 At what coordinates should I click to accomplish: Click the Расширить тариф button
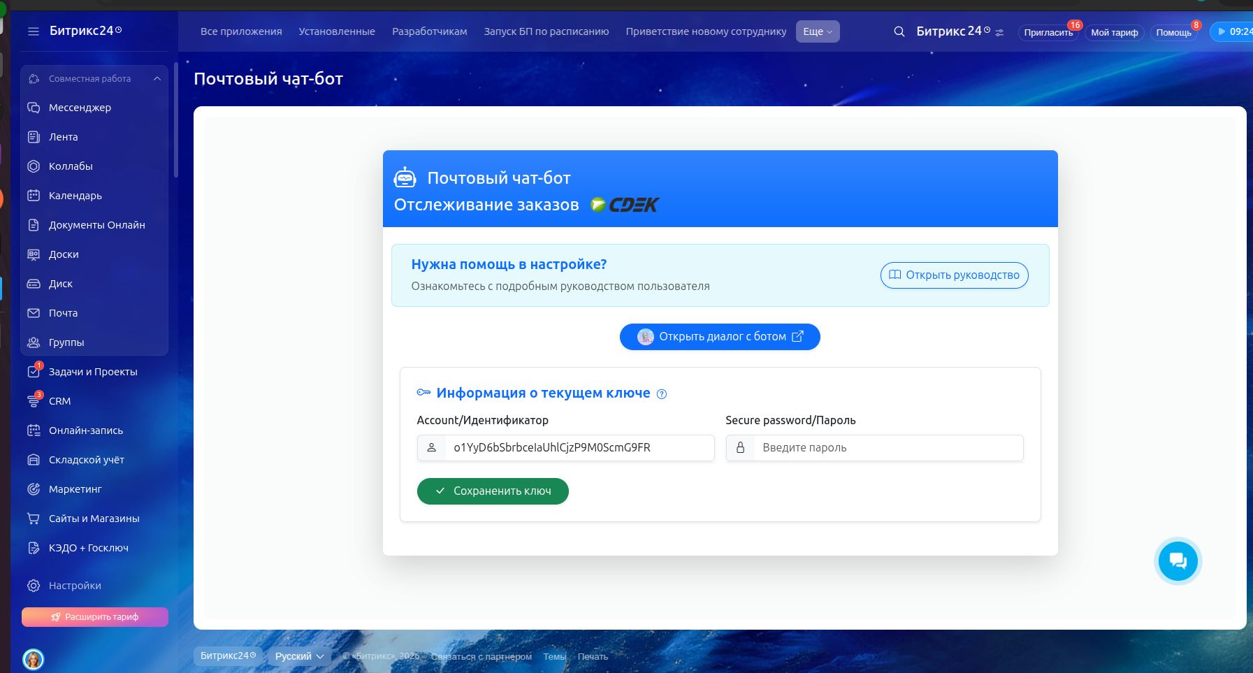coord(95,617)
